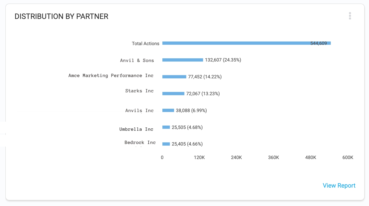Click the Umbrella Inc partner label

[x=136, y=129]
